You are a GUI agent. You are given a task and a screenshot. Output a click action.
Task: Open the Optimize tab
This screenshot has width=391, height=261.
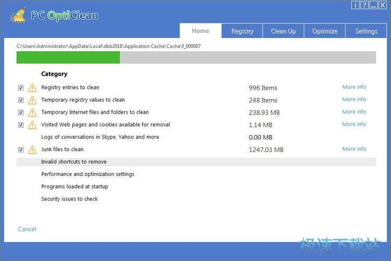point(325,31)
